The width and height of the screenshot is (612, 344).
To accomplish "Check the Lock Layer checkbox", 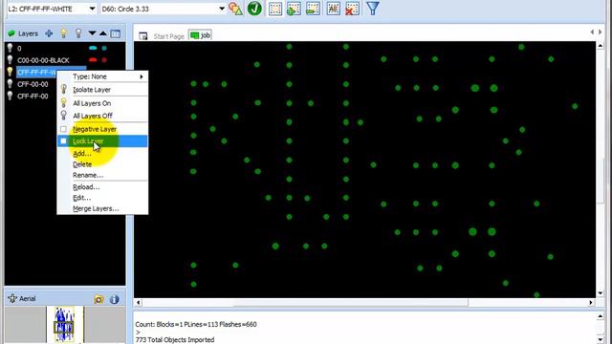I will coord(64,140).
